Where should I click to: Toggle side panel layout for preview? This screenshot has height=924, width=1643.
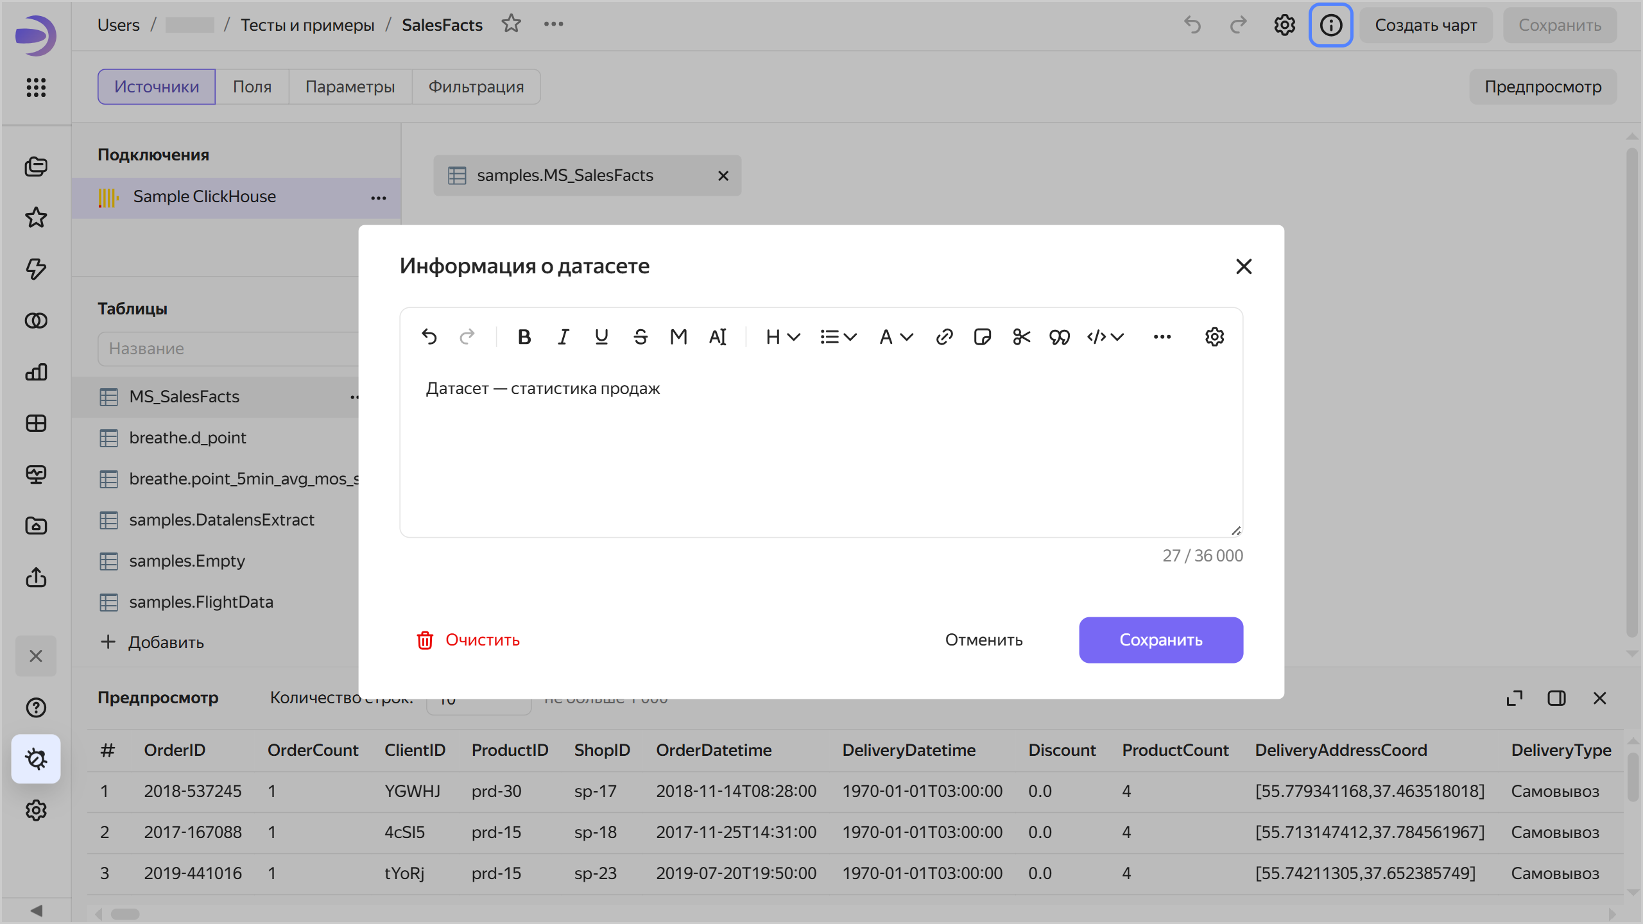point(1556,698)
